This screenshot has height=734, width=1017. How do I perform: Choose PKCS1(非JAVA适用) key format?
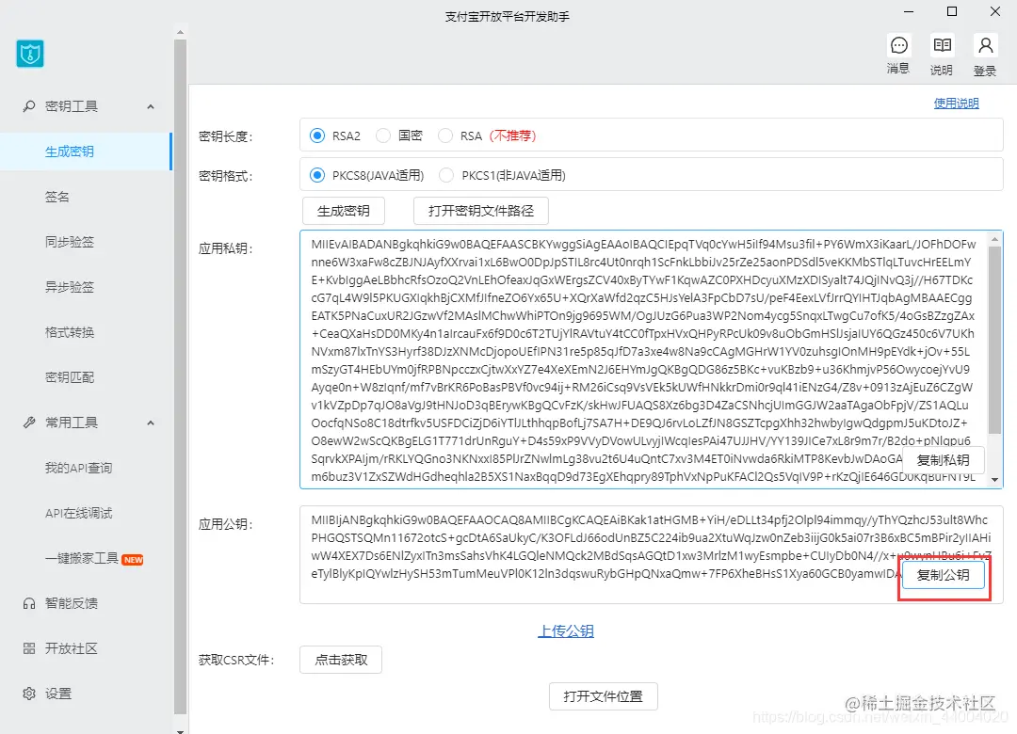[x=446, y=175]
